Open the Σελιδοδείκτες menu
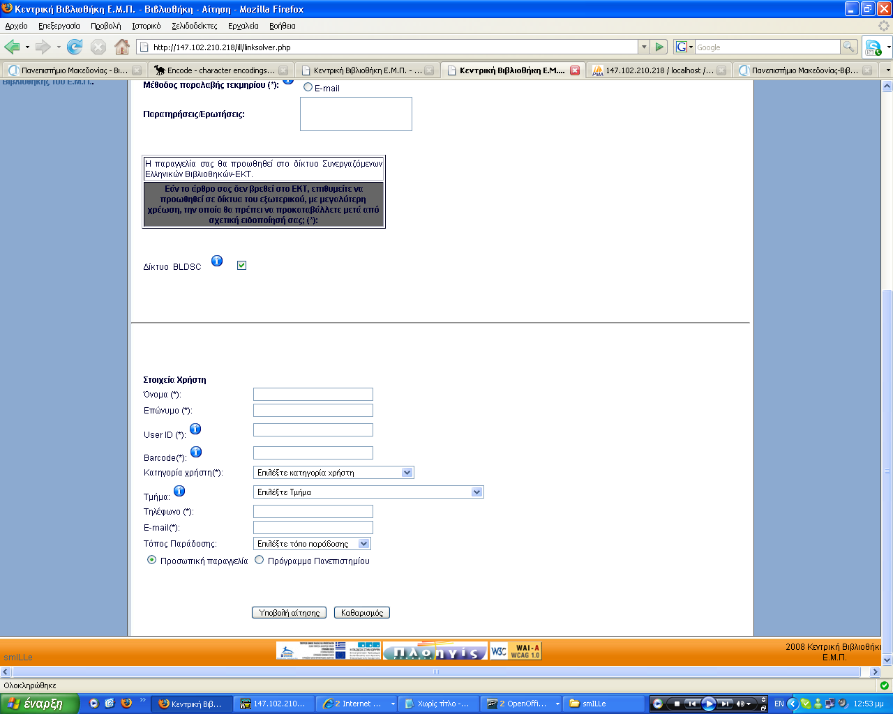Image resolution: width=893 pixels, height=714 pixels. point(194,26)
